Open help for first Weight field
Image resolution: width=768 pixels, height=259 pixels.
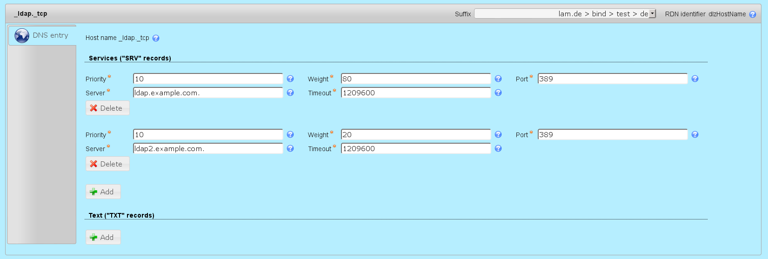(x=498, y=79)
